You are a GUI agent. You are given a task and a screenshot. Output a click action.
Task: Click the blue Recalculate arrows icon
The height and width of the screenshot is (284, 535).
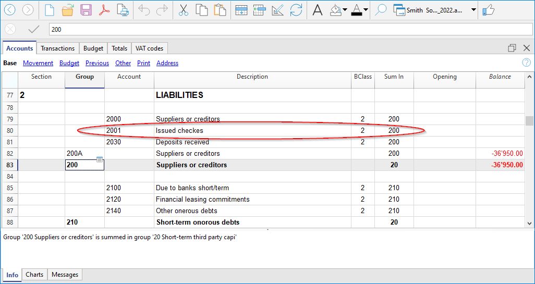pos(296,10)
